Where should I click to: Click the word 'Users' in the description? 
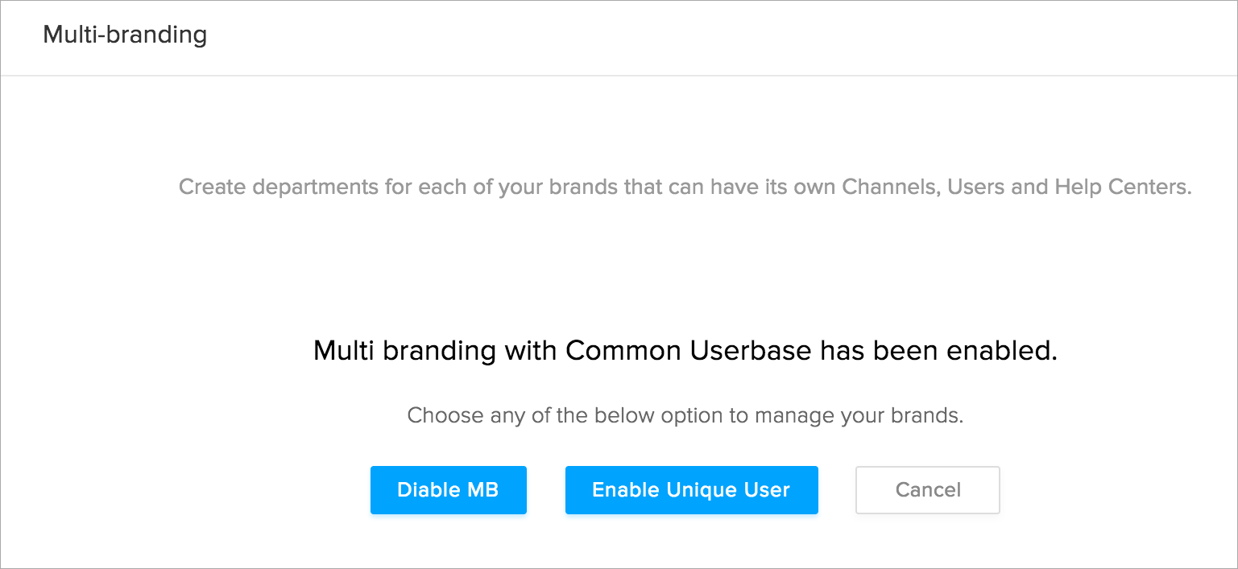[x=975, y=188]
